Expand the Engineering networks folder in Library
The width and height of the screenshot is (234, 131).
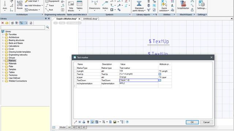[3, 55]
